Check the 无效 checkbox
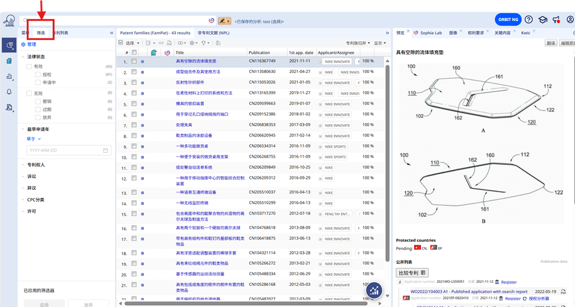The image size is (575, 307). [x=29, y=94]
